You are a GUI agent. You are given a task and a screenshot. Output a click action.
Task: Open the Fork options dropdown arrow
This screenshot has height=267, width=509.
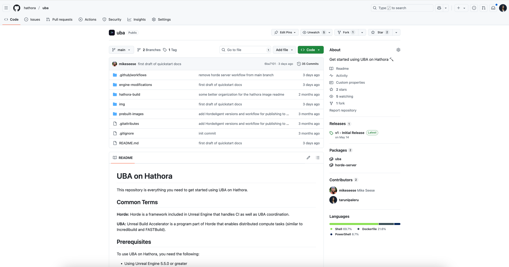pos(362,32)
